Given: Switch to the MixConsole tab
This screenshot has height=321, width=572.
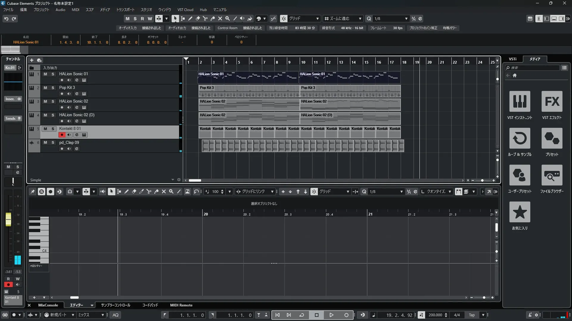Looking at the screenshot, I should 48,305.
